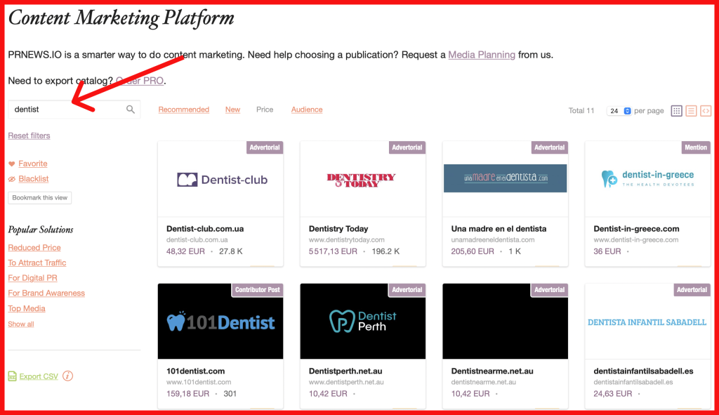Image resolution: width=719 pixels, height=415 pixels.
Task: Open the 101Dentist logo thumbnail
Action: click(x=220, y=321)
